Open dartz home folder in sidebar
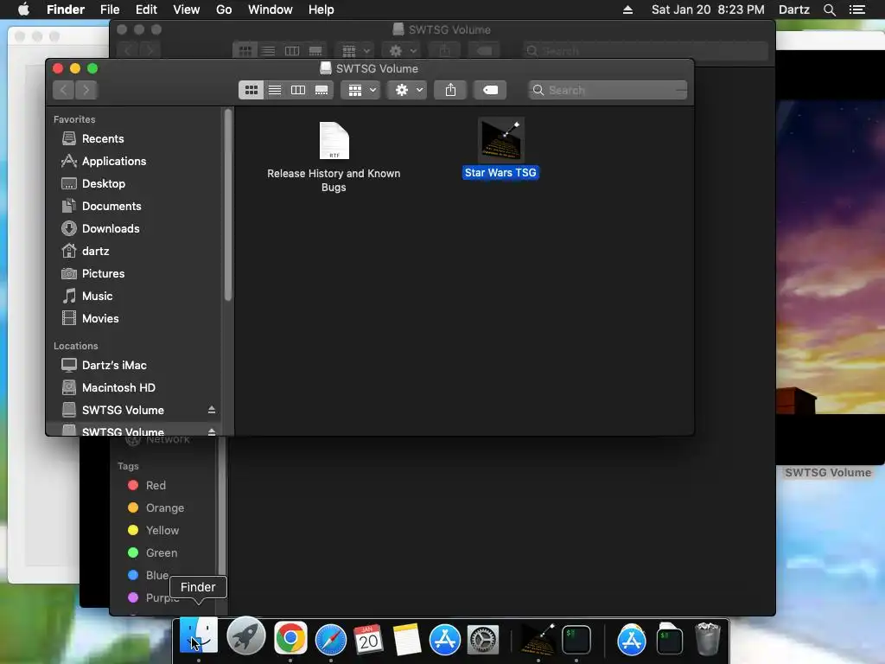 coord(95,252)
